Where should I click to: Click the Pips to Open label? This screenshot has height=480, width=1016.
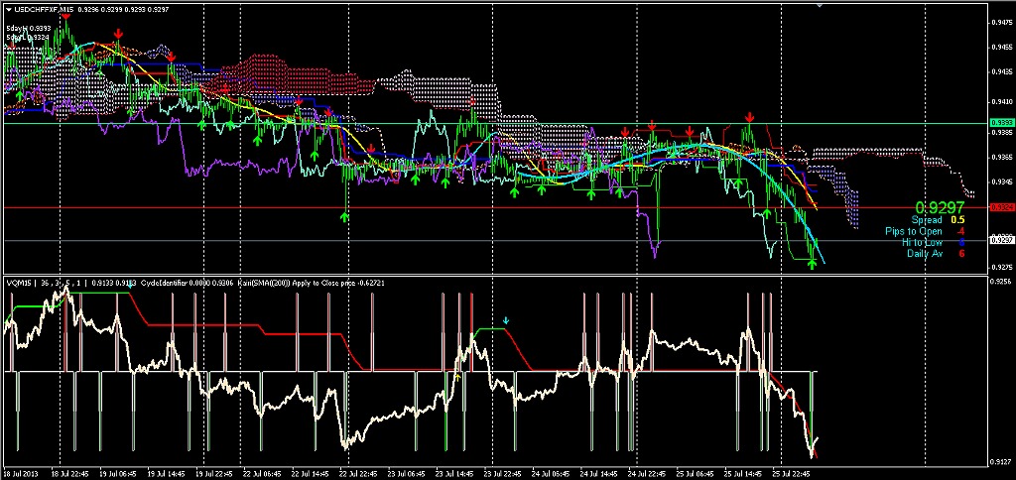[x=914, y=231]
